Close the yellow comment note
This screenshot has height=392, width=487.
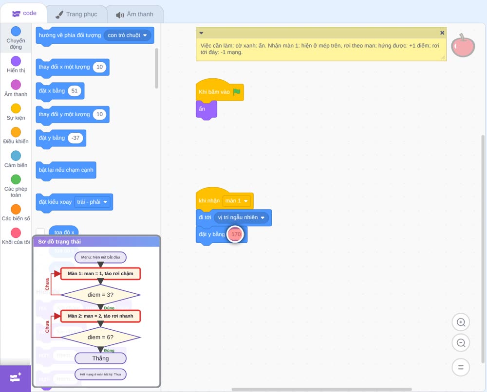tap(442, 33)
